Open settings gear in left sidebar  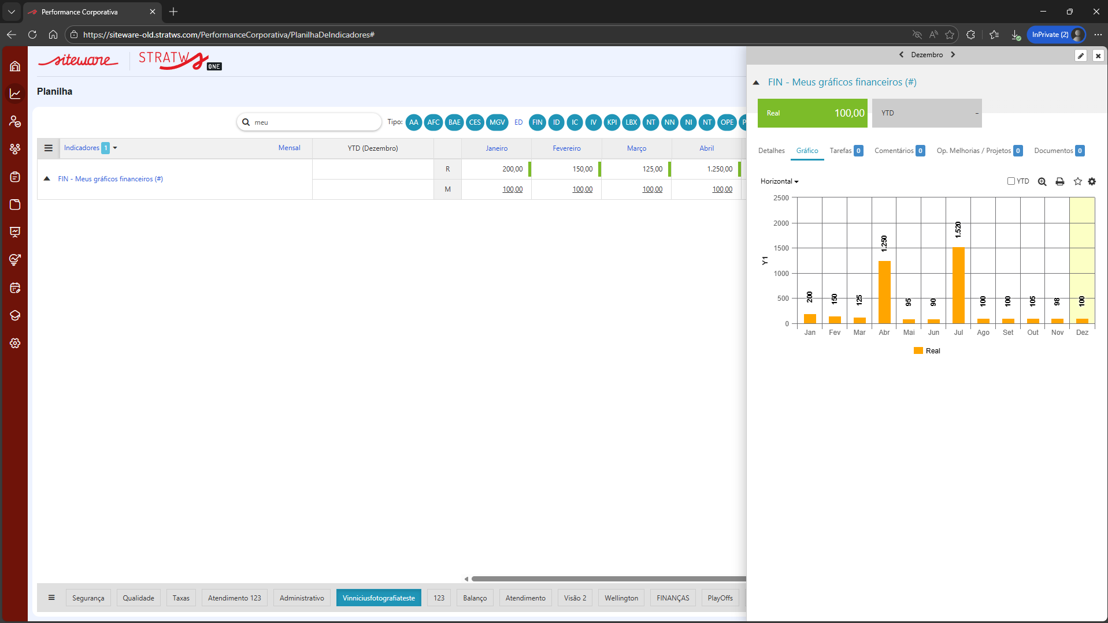click(x=15, y=343)
